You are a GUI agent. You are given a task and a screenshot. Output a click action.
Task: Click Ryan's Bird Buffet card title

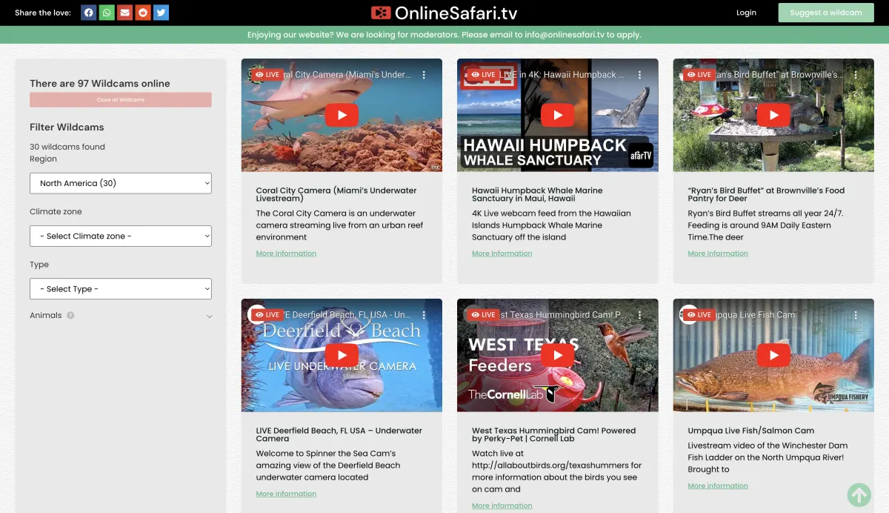[x=766, y=194]
